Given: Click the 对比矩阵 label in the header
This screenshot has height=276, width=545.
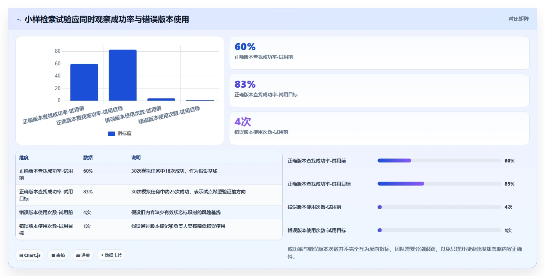Looking at the screenshot, I should point(518,19).
